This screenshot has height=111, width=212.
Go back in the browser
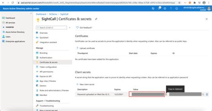click(3, 3)
